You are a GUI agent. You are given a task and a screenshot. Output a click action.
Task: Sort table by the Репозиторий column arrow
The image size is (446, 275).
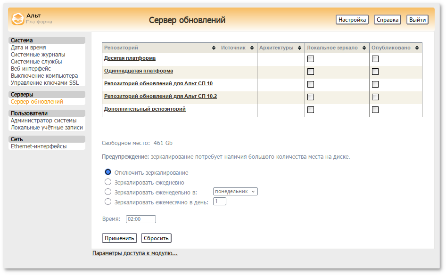coord(214,48)
